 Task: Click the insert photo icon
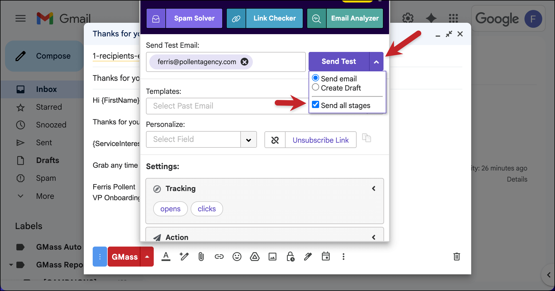272,257
